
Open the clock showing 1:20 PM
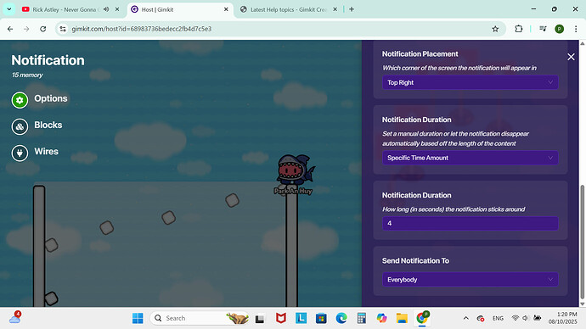[x=562, y=318]
